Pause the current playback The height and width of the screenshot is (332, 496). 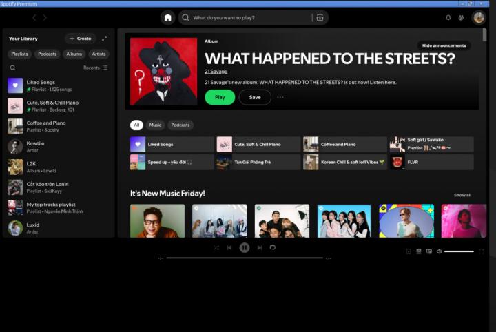[x=244, y=247]
